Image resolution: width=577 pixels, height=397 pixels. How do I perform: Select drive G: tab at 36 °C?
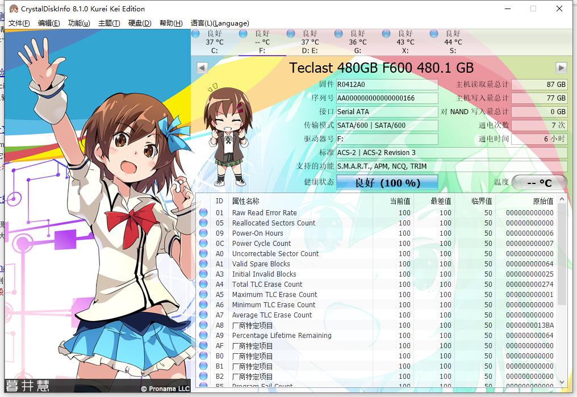coord(358,42)
